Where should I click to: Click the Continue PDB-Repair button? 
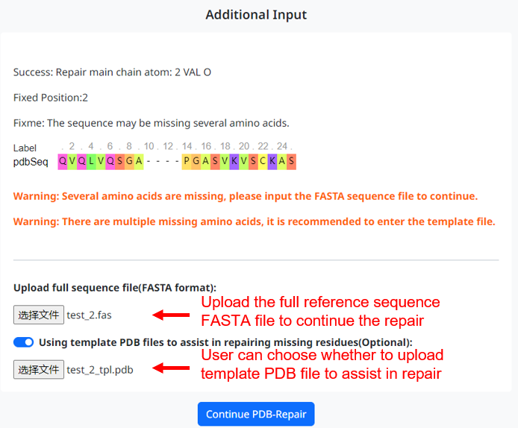[256, 414]
